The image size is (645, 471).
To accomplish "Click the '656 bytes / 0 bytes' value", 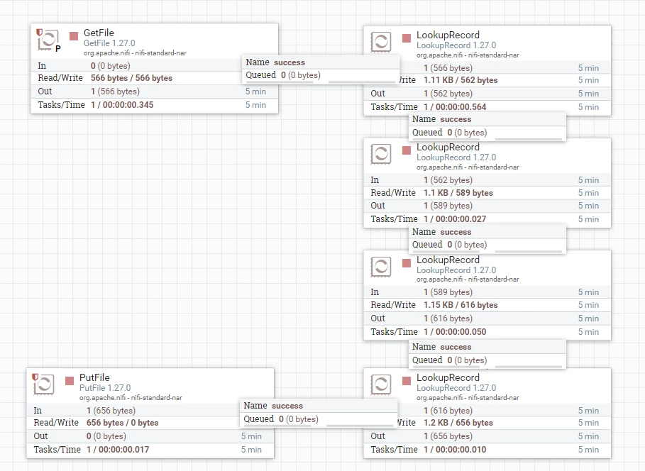I will click(x=123, y=423).
